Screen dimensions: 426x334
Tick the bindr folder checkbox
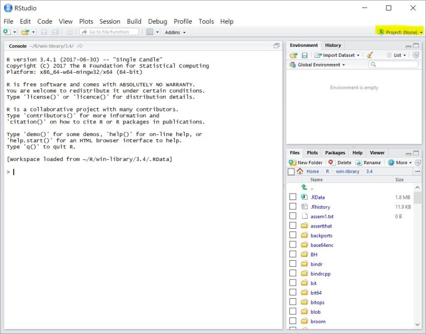click(293, 263)
